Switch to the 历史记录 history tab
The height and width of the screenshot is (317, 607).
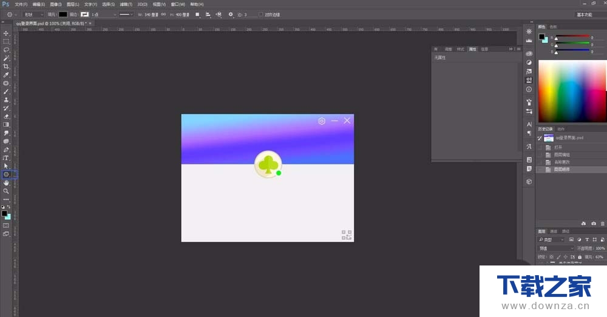[x=546, y=128]
